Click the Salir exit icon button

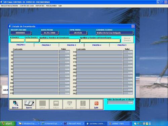click(x=96, y=104)
